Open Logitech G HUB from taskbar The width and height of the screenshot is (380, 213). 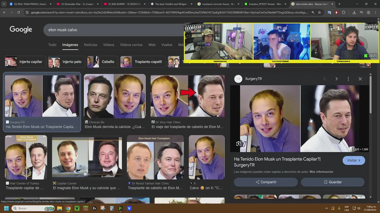point(94,208)
